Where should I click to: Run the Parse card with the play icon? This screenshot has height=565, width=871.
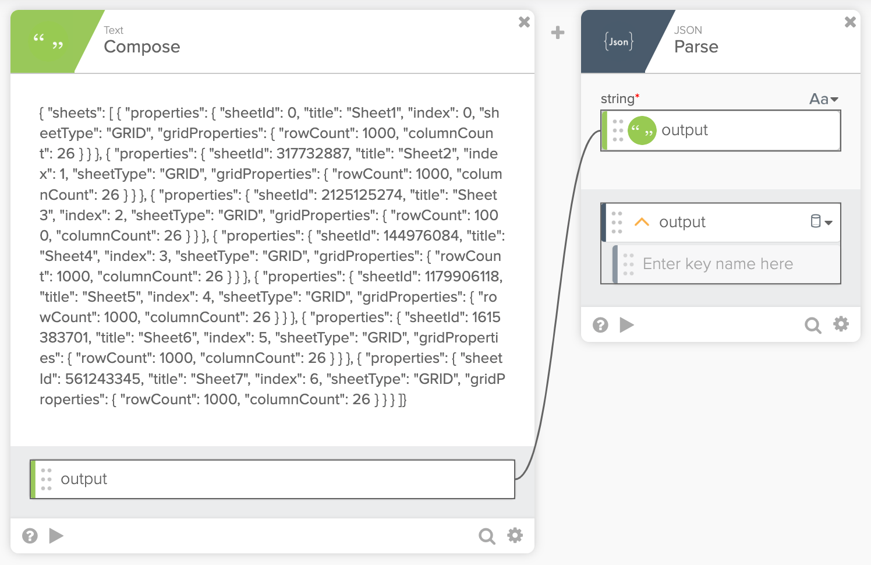click(627, 325)
